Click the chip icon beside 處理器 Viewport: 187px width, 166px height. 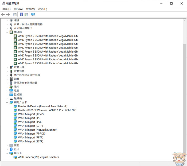[x=11, y=32]
